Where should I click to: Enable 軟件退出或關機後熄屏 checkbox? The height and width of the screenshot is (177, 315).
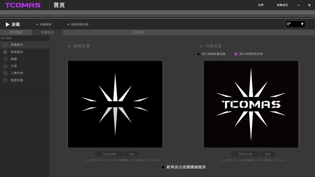163,167
